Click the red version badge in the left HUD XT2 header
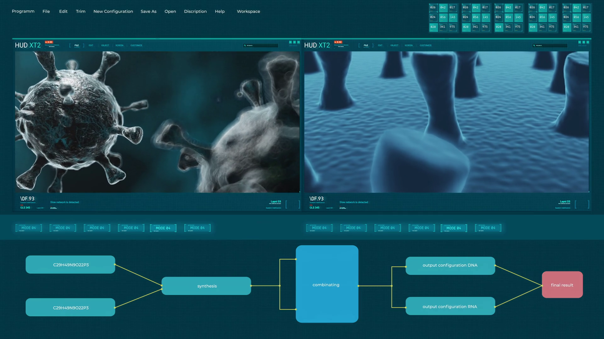Screen dimensions: 604x339 coord(49,42)
